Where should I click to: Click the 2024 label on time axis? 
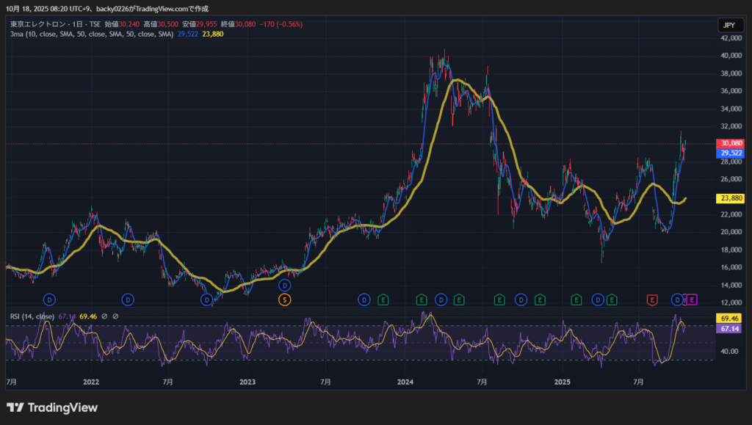point(405,382)
